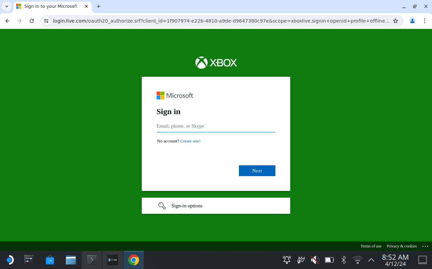Click the Sign in heading
The width and height of the screenshot is (432, 269).
[x=168, y=112]
